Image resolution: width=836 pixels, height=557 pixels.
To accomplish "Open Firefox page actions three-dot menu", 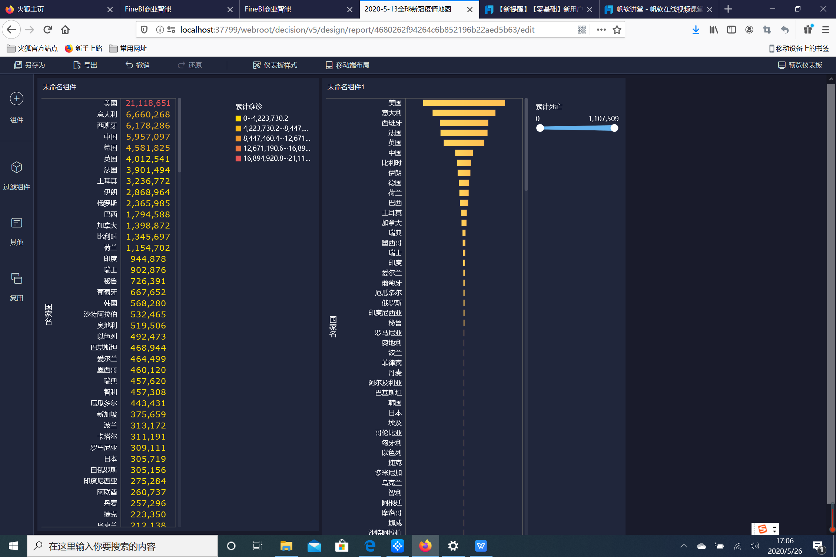I will click(601, 30).
